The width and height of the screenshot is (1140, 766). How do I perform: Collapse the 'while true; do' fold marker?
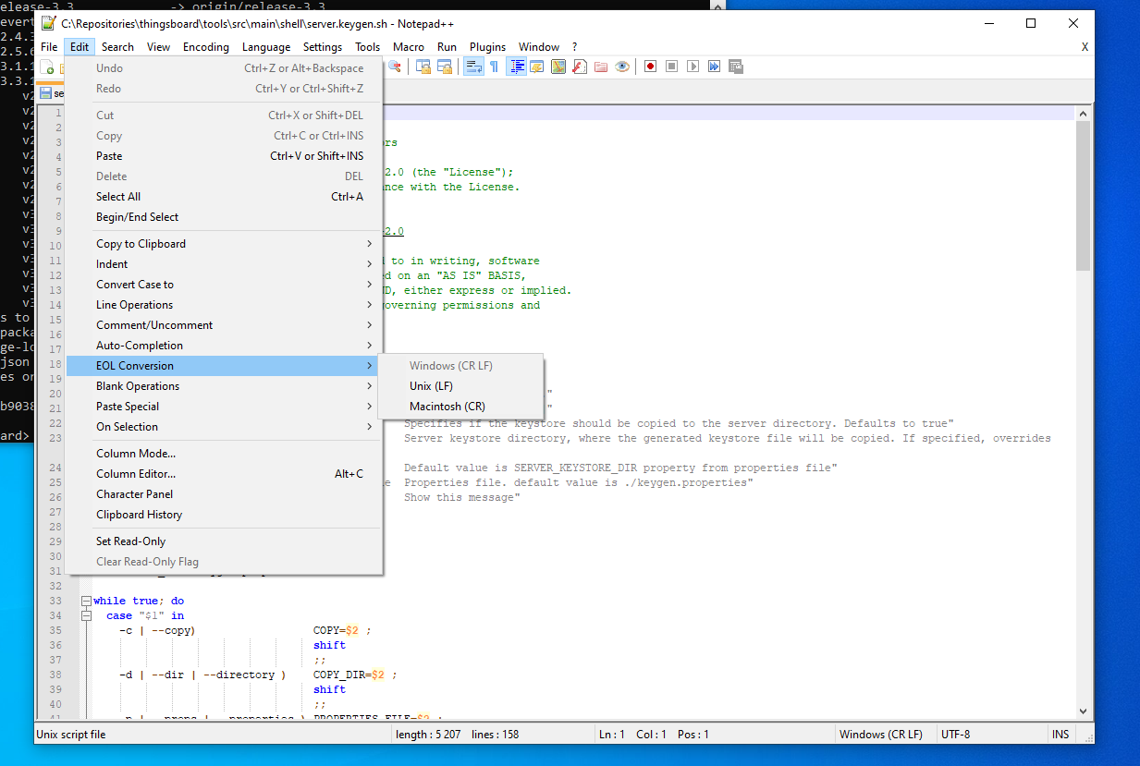pyautogui.click(x=86, y=601)
